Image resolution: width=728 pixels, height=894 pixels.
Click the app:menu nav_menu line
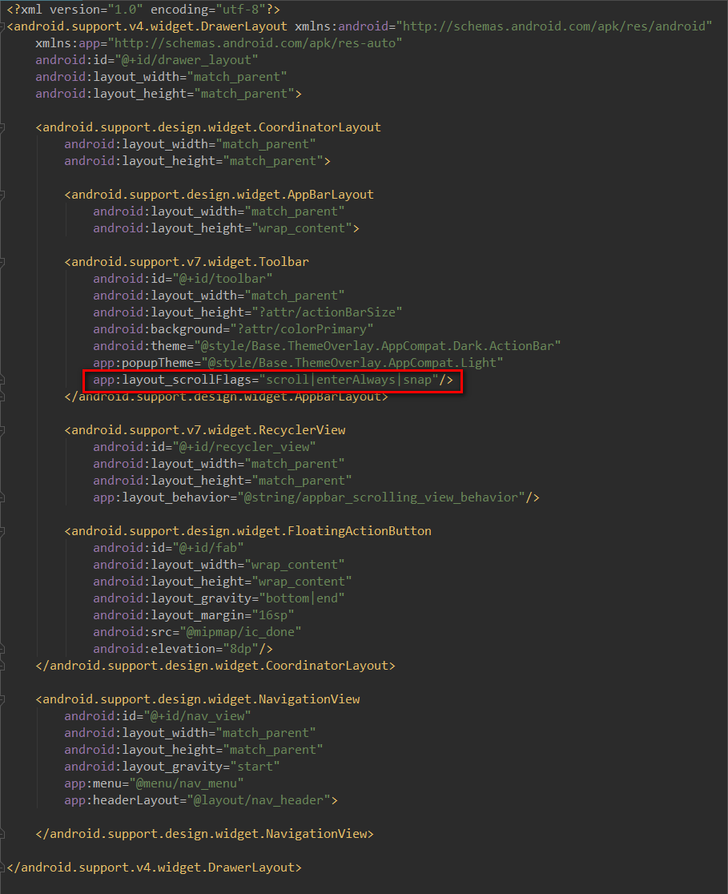154,783
